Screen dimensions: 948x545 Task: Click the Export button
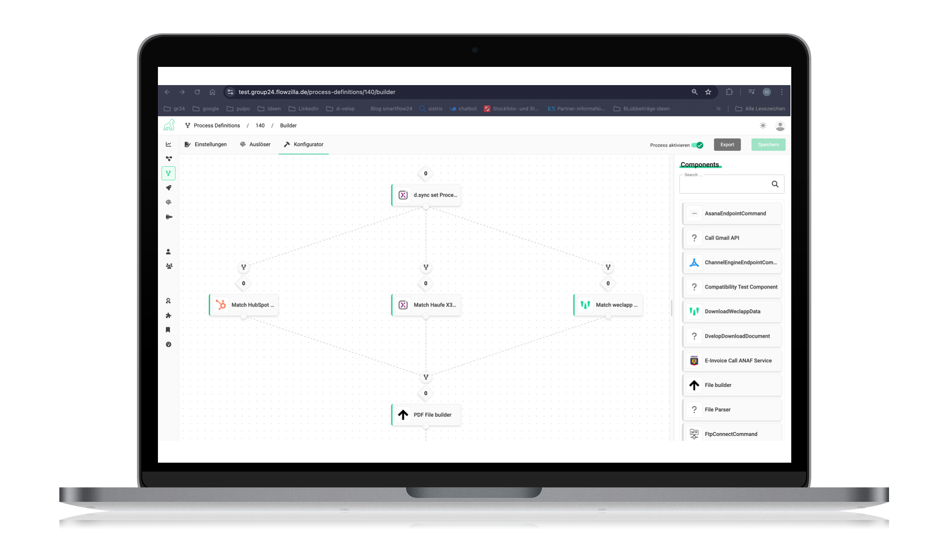pos(727,144)
